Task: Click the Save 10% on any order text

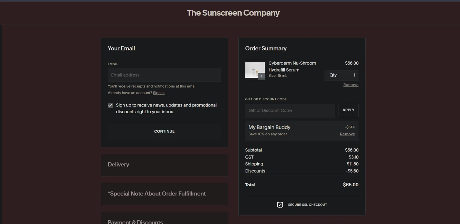Action: pyautogui.click(x=268, y=134)
